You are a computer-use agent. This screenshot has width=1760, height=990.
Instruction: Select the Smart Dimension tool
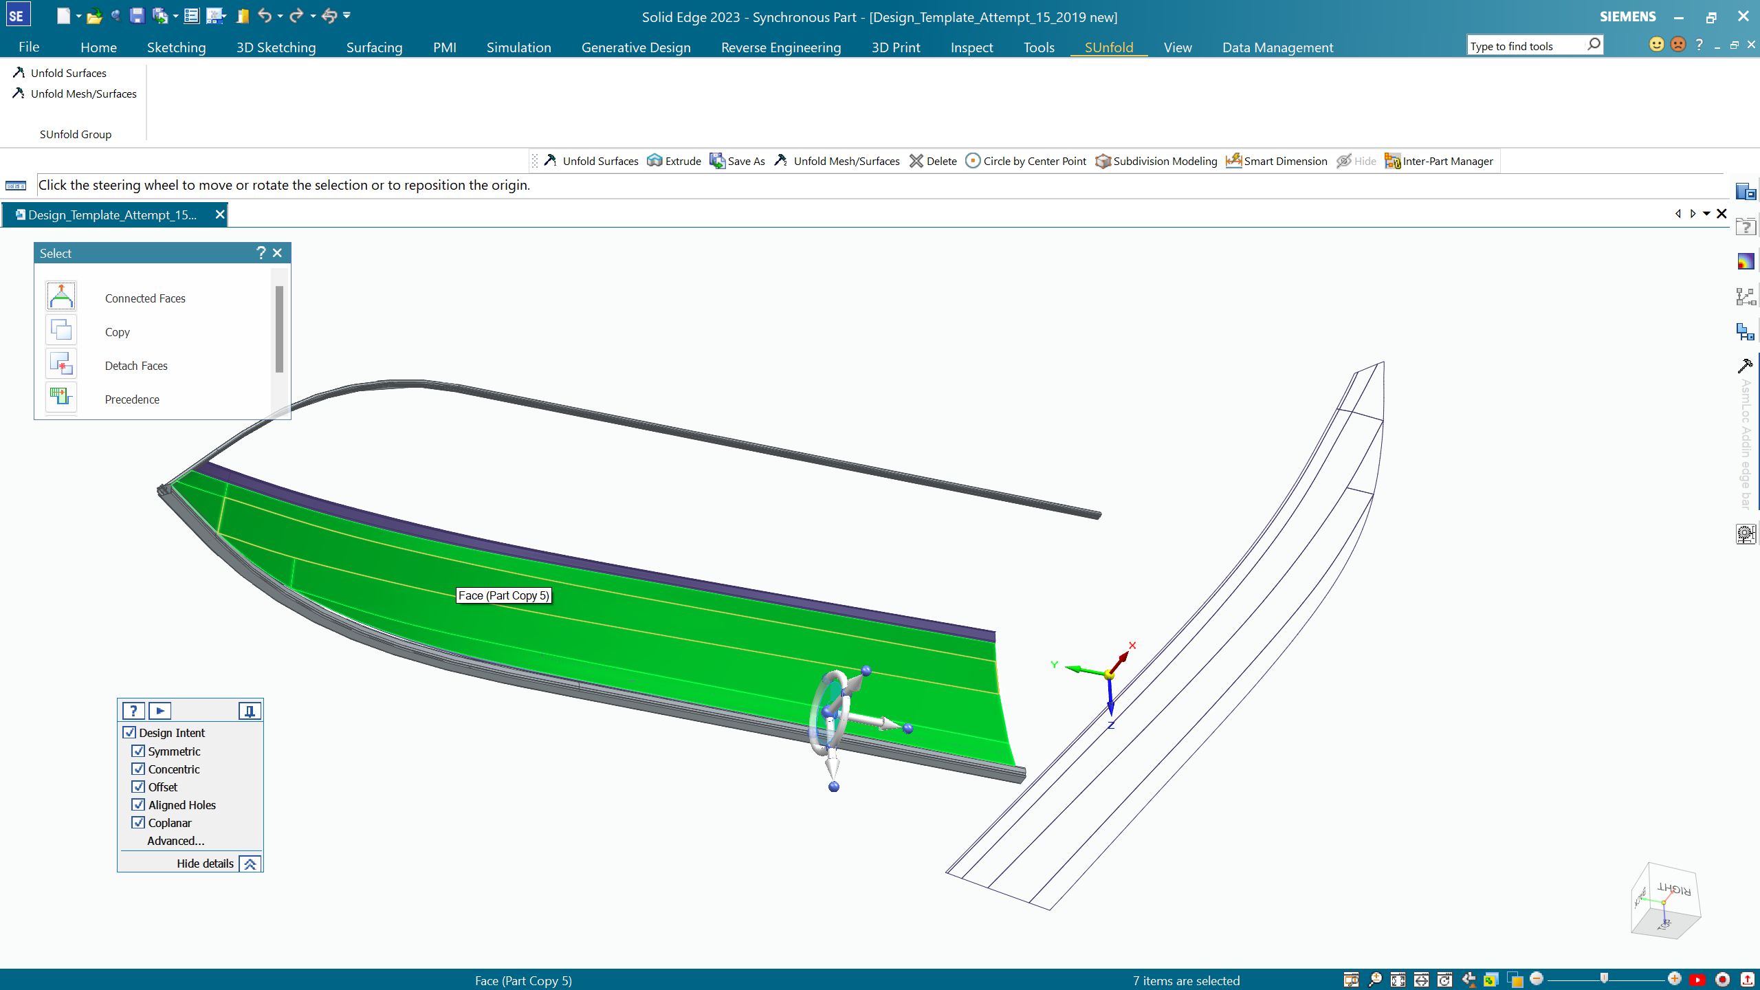point(1277,161)
